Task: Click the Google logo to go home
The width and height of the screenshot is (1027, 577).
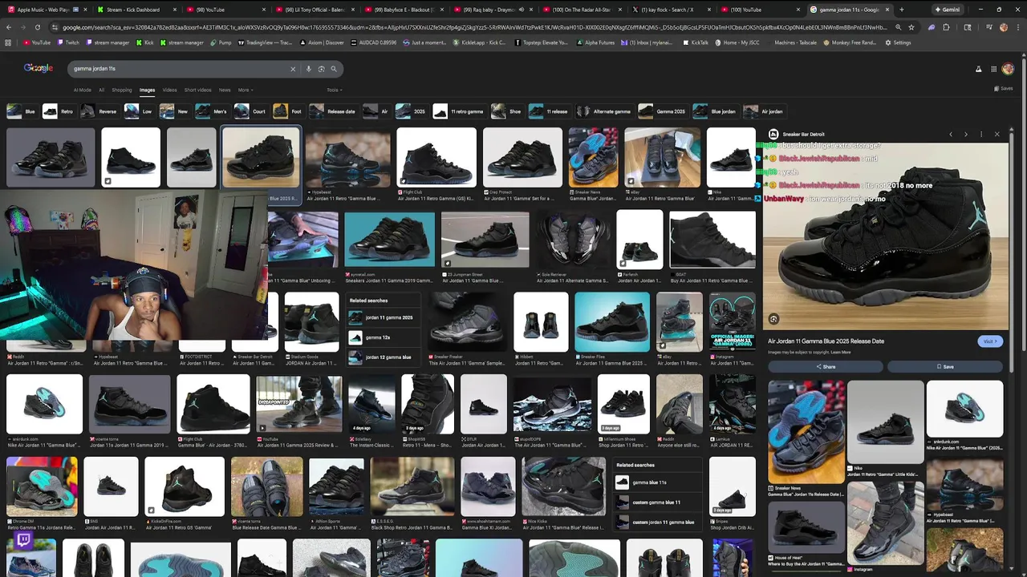Action: pyautogui.click(x=38, y=68)
